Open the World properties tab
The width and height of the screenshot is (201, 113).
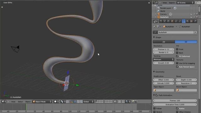click(168, 21)
